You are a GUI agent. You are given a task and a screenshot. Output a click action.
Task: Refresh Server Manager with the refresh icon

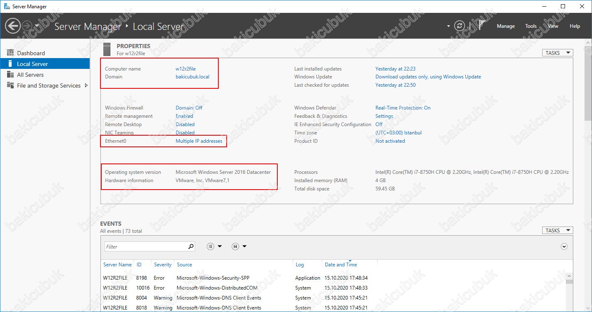click(459, 26)
